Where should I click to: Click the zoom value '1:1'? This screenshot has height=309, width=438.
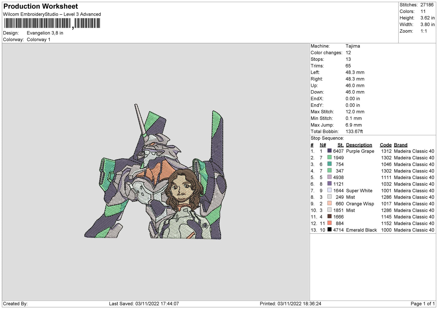[x=423, y=31]
